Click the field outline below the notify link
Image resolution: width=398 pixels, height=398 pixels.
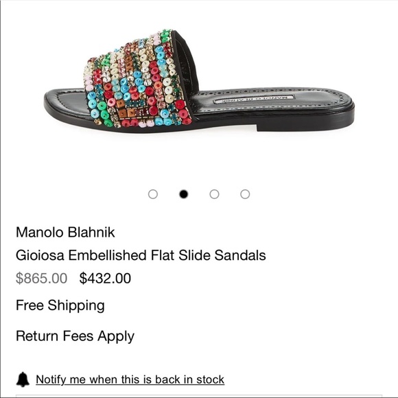click(x=199, y=396)
